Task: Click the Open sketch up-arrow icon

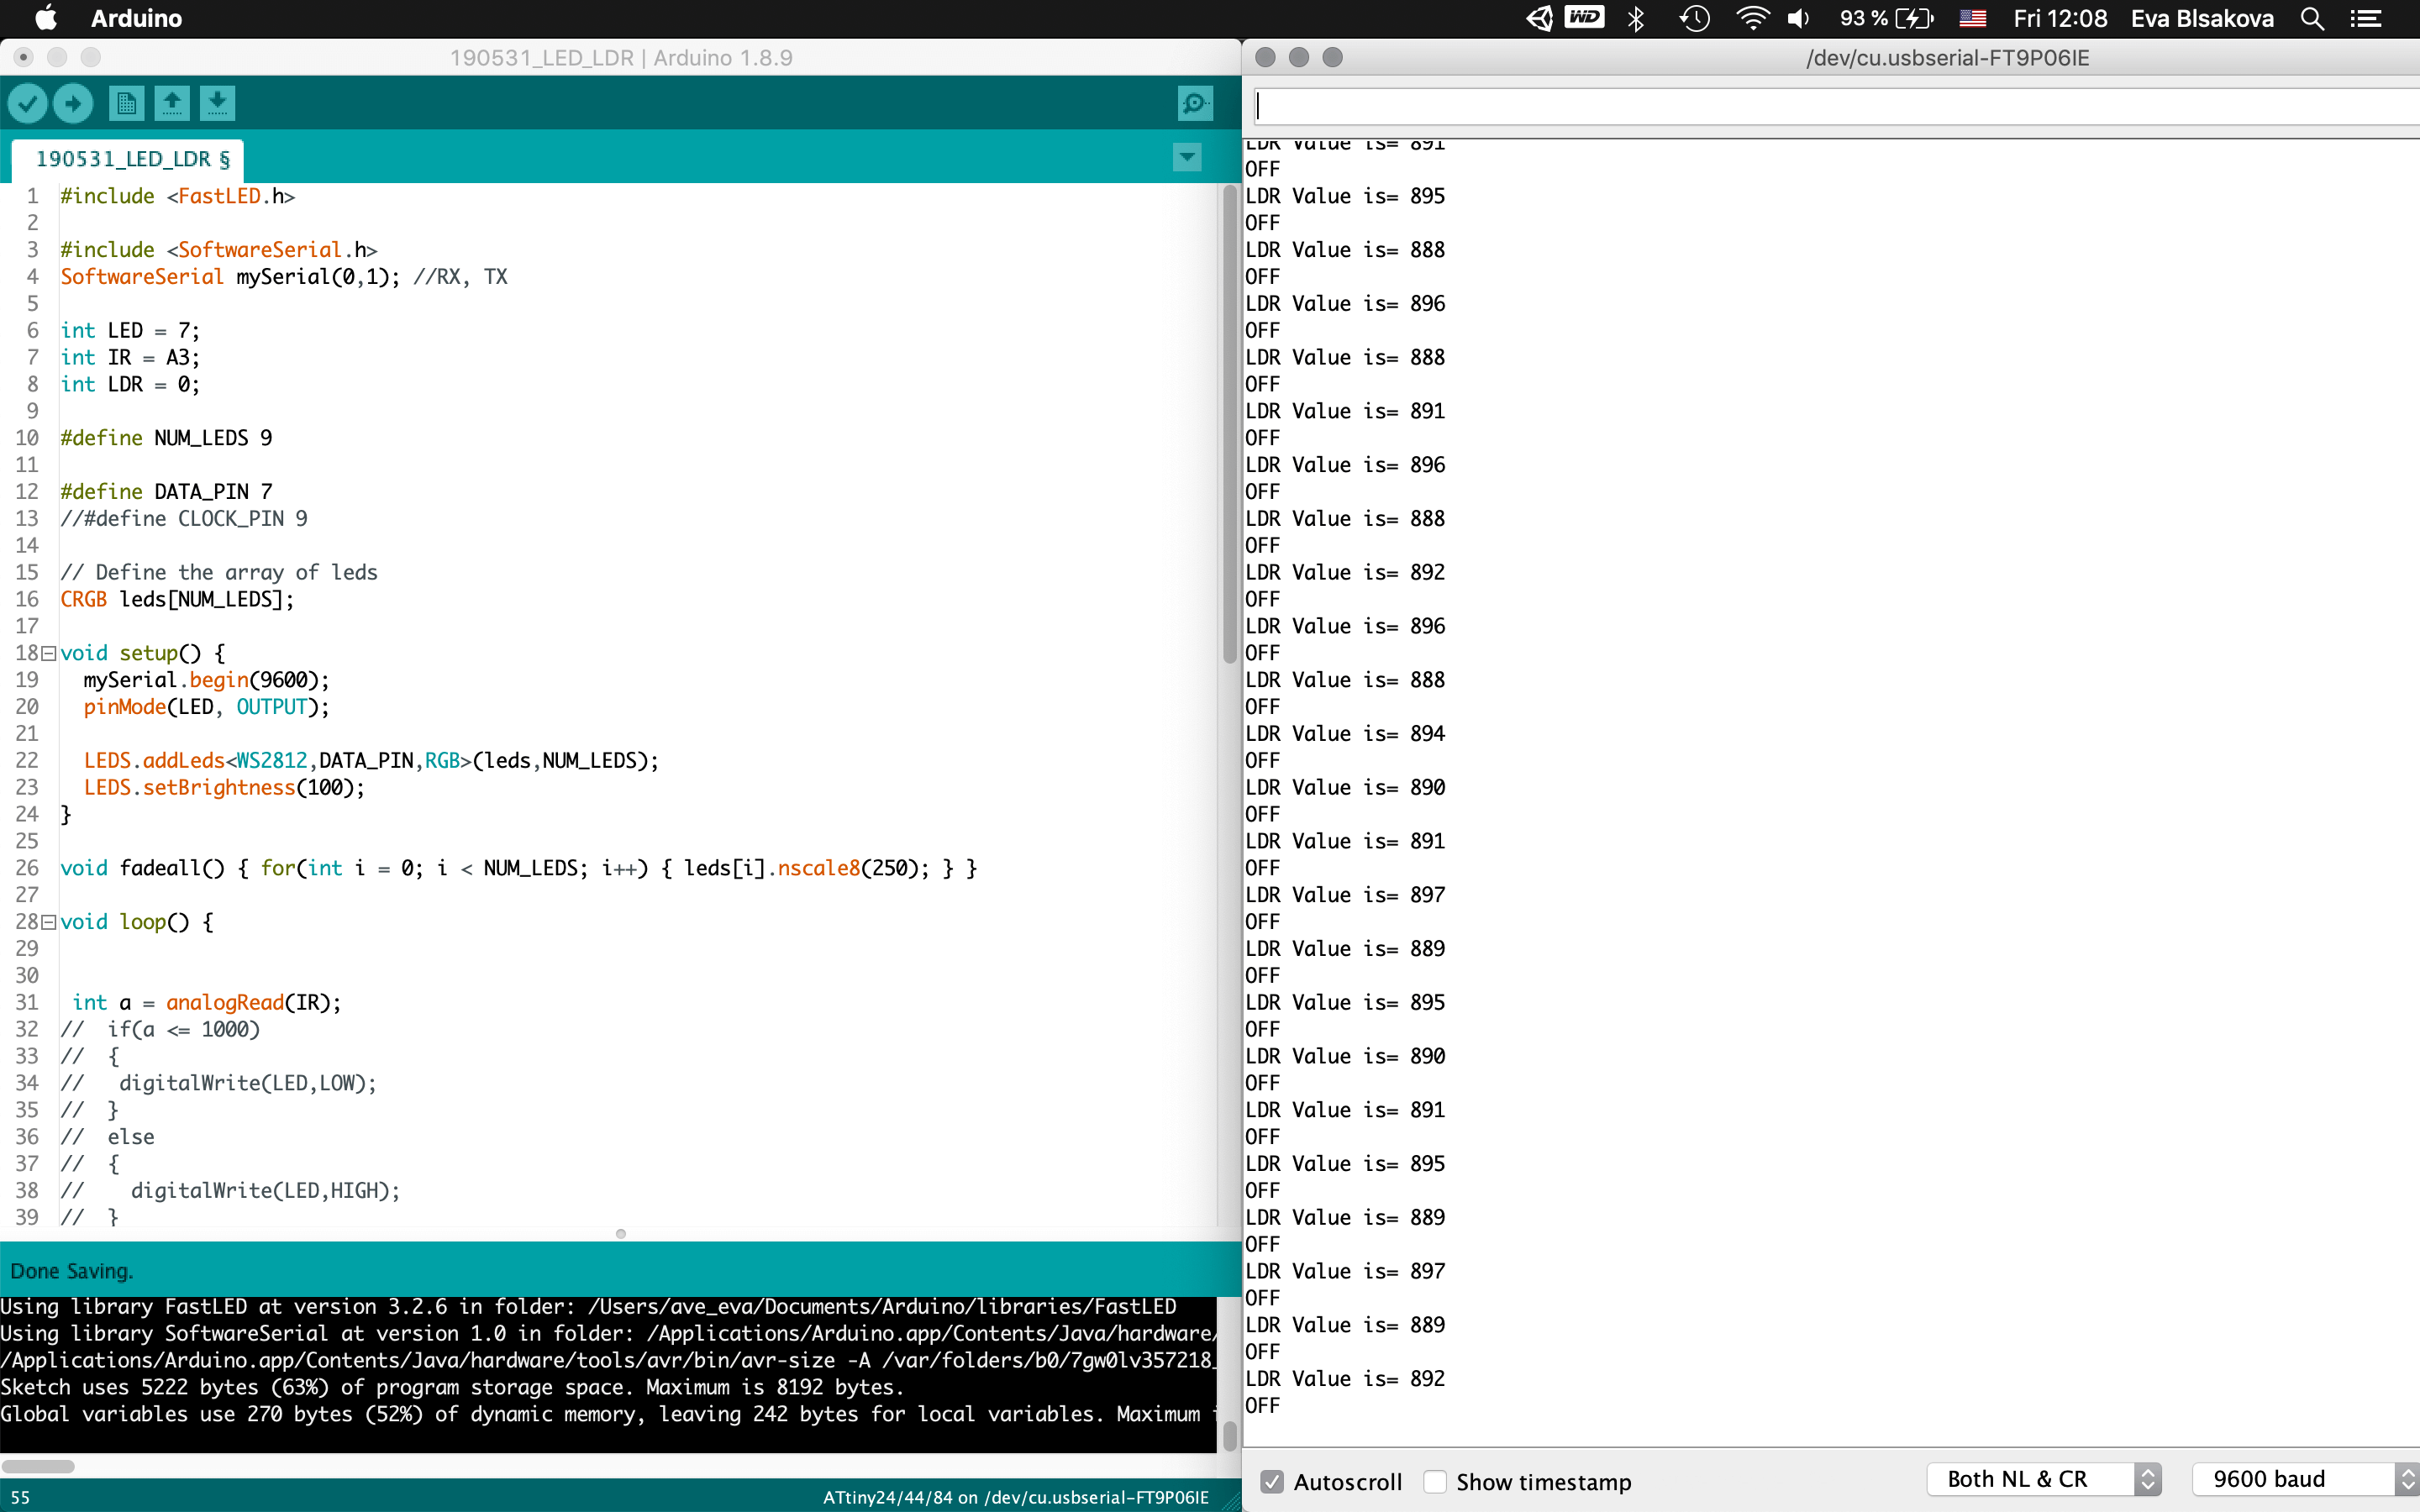Action: 172,103
